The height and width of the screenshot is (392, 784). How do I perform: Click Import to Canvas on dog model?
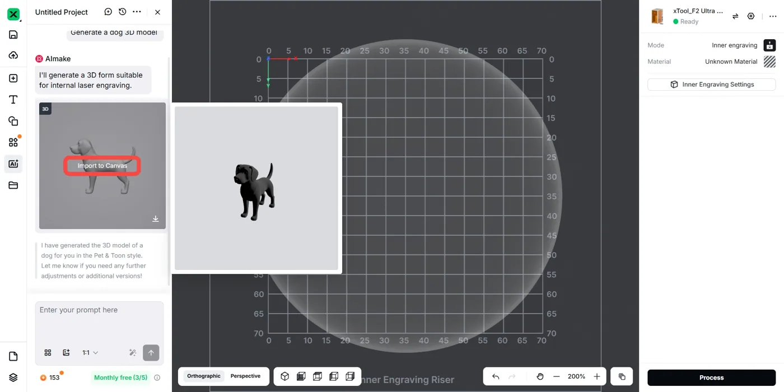(102, 166)
